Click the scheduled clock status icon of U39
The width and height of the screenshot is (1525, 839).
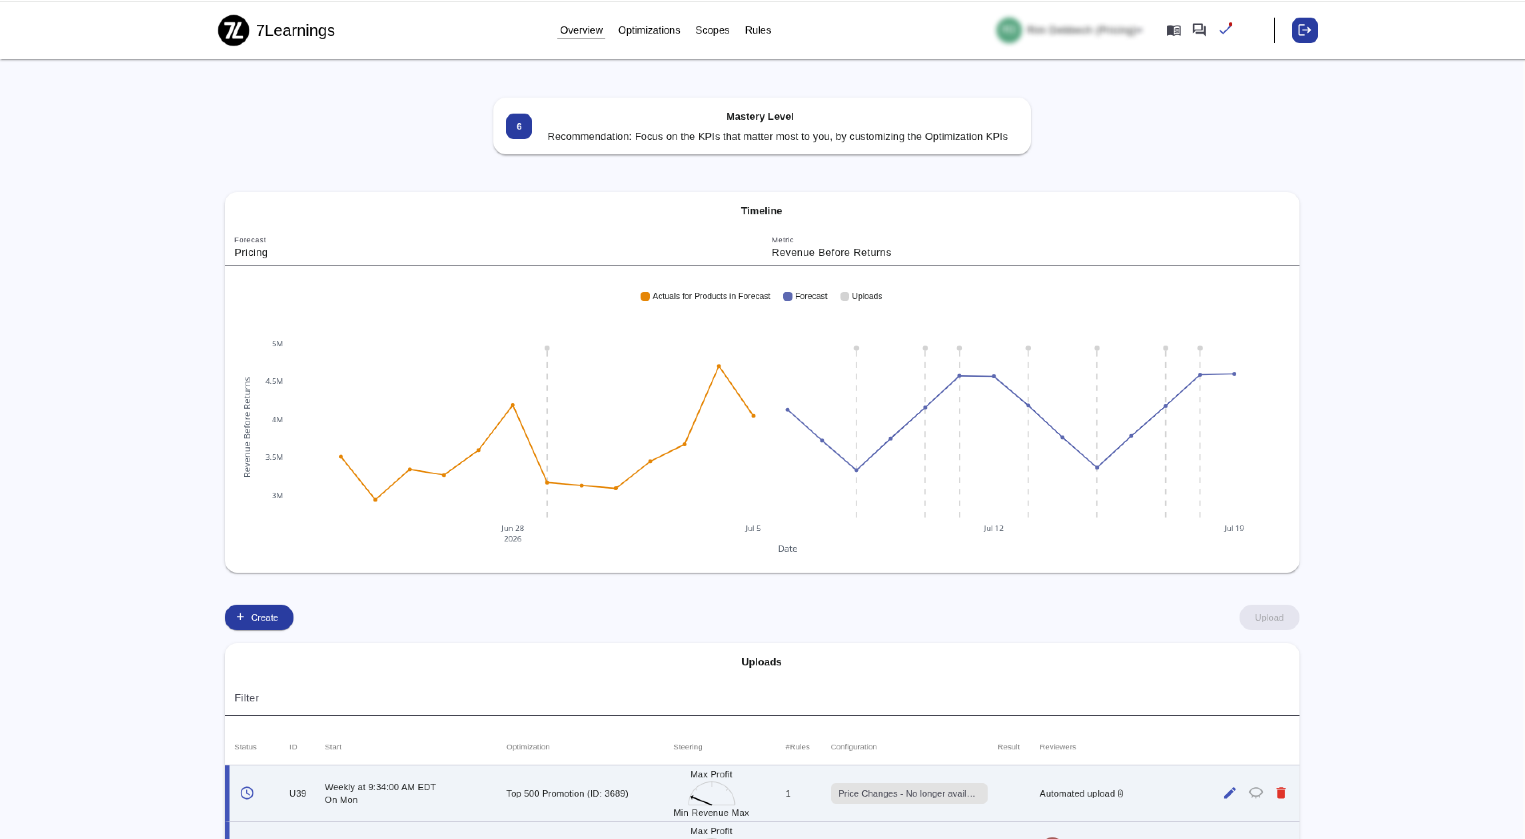[247, 793]
